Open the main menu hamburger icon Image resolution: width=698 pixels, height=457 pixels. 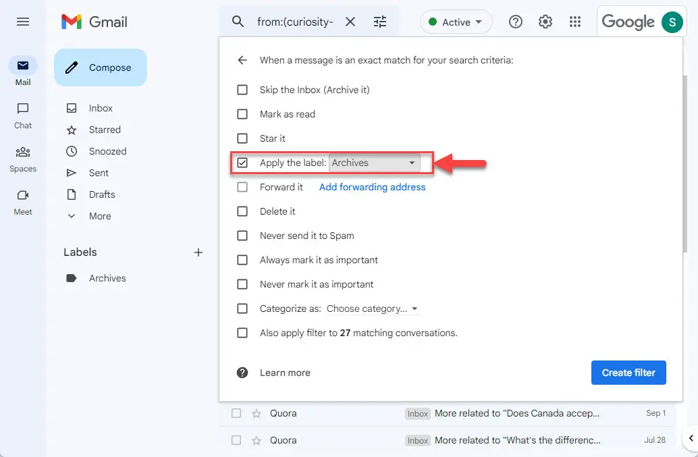[x=23, y=22]
